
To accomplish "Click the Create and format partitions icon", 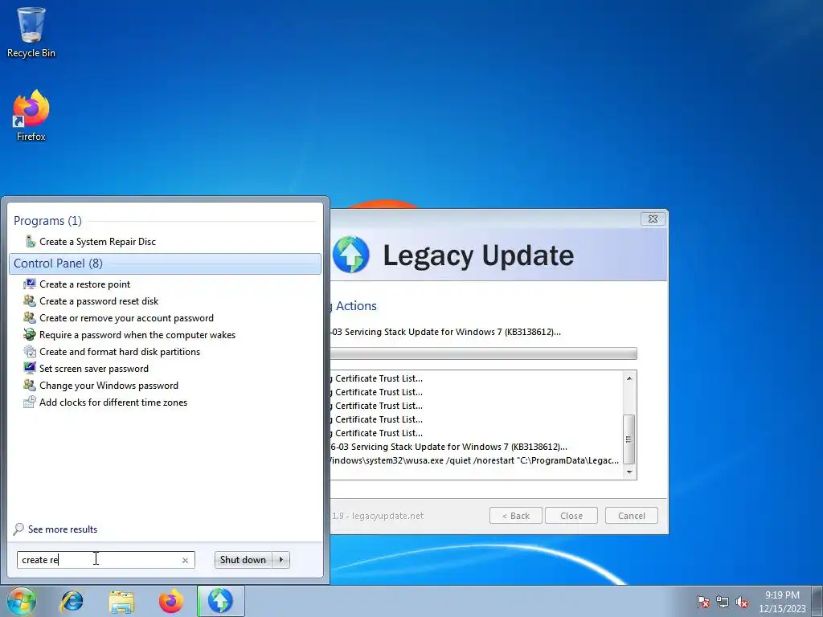I will click(x=30, y=351).
